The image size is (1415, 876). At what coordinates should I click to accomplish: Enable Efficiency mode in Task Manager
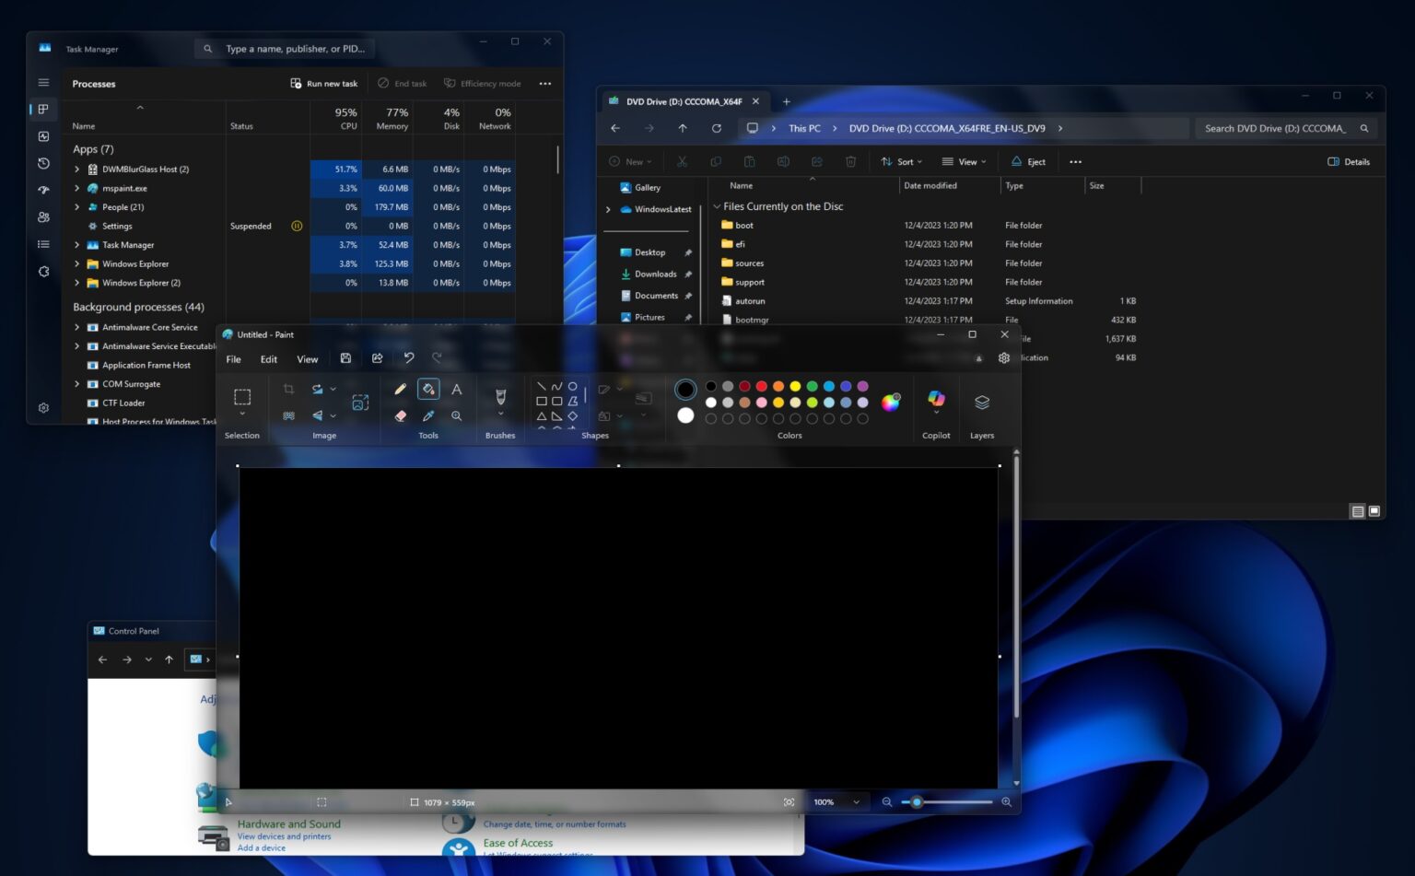pos(483,83)
